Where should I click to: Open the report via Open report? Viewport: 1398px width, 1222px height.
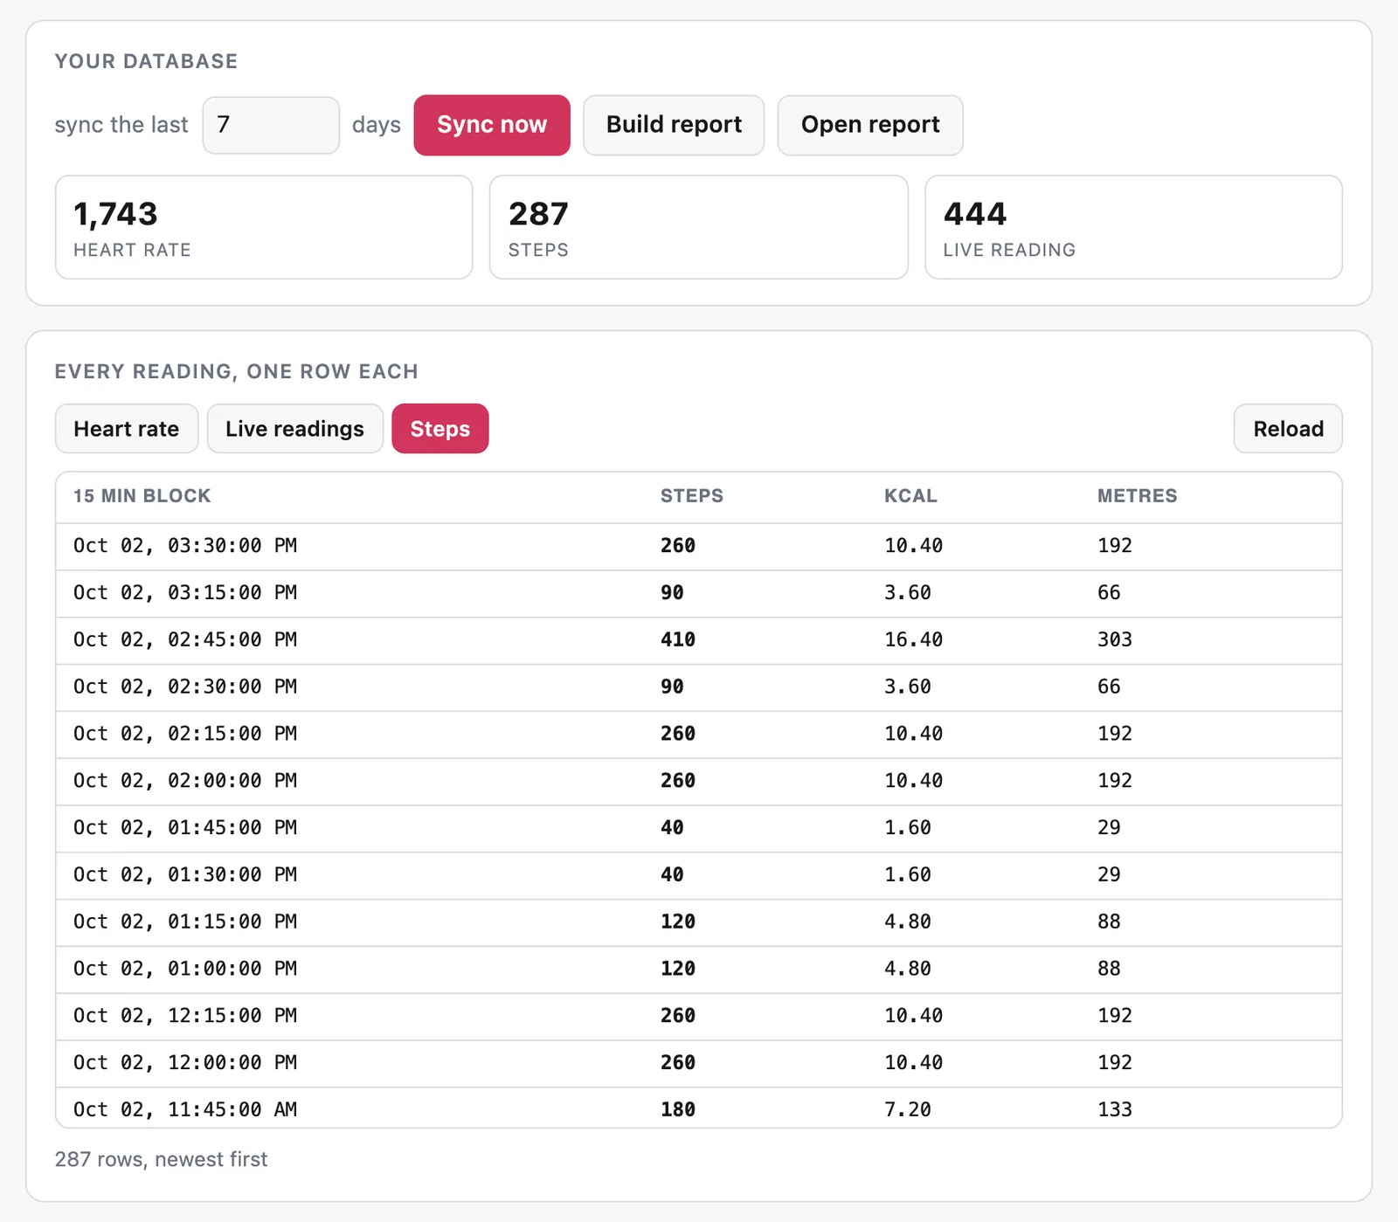pyautogui.click(x=870, y=125)
